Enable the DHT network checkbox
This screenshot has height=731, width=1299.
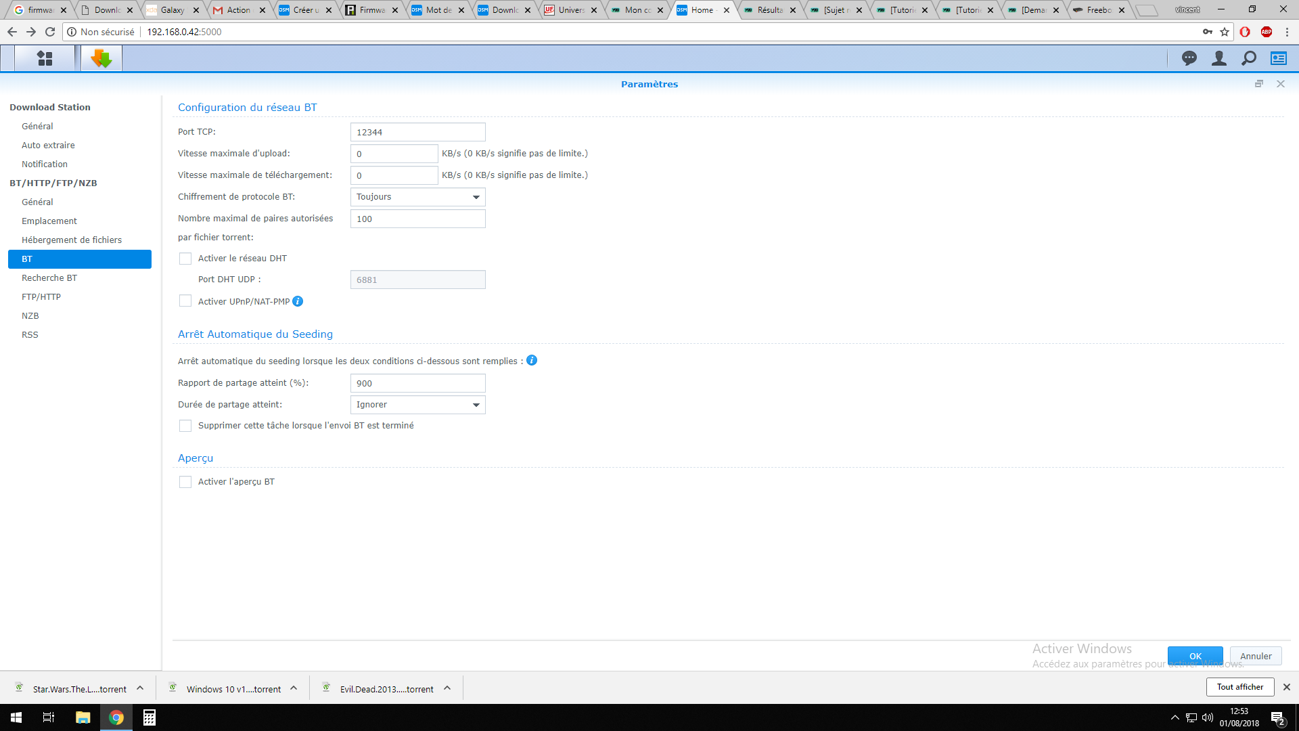point(185,259)
